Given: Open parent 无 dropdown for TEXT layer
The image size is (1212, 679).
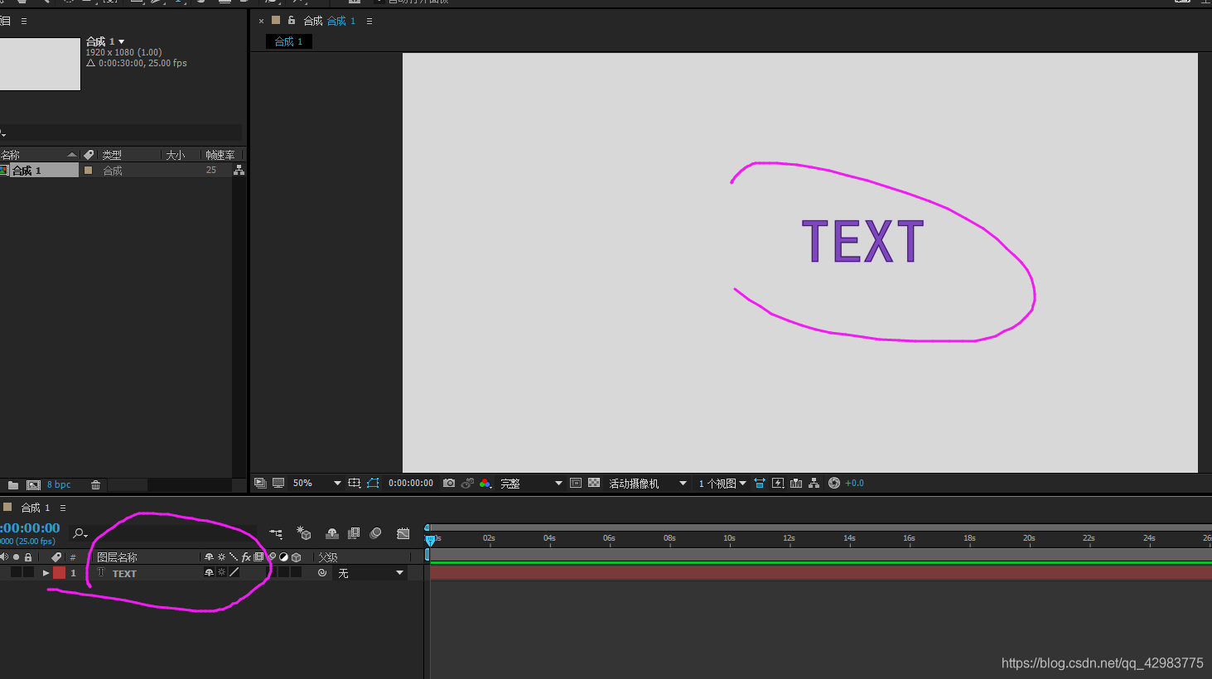Looking at the screenshot, I should click(370, 573).
